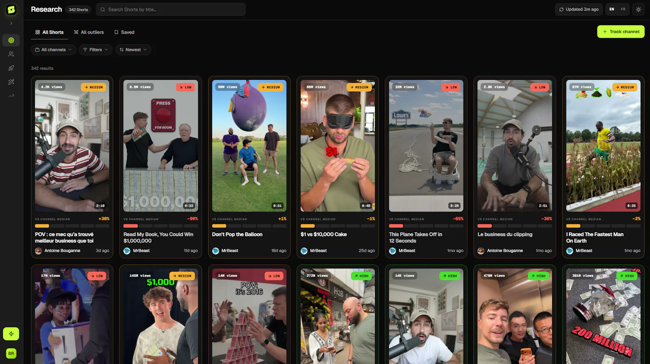This screenshot has width=650, height=364.
Task: Click the 342 results text
Action: 42,69
